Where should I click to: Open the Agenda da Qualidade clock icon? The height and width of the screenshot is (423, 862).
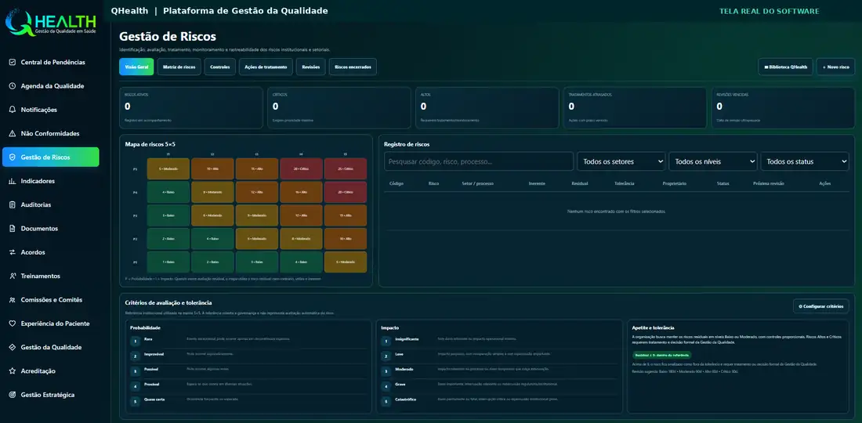[x=13, y=85]
